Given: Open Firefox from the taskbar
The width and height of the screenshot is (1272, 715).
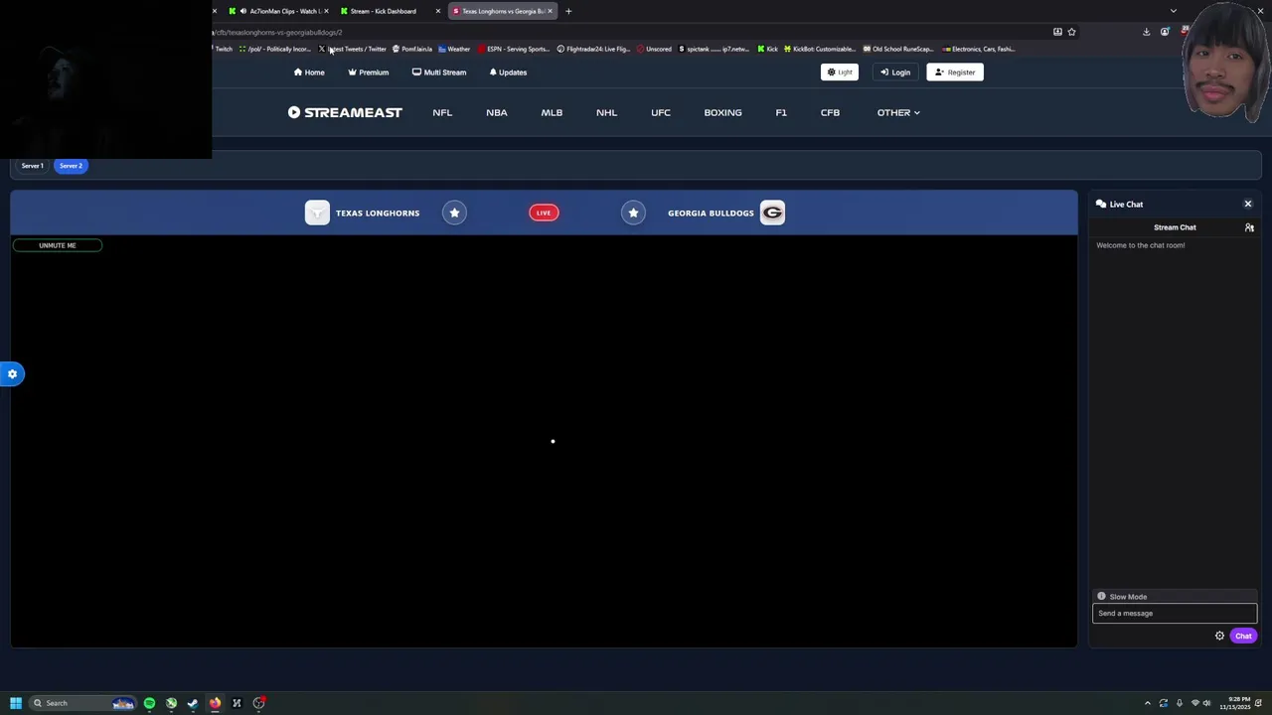Looking at the screenshot, I should pyautogui.click(x=215, y=703).
